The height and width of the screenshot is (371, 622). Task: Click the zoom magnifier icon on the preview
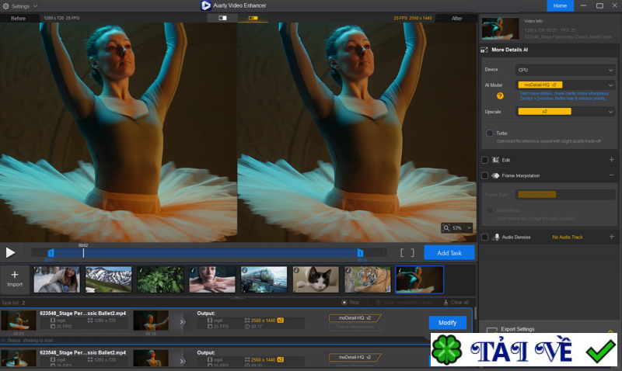447,228
